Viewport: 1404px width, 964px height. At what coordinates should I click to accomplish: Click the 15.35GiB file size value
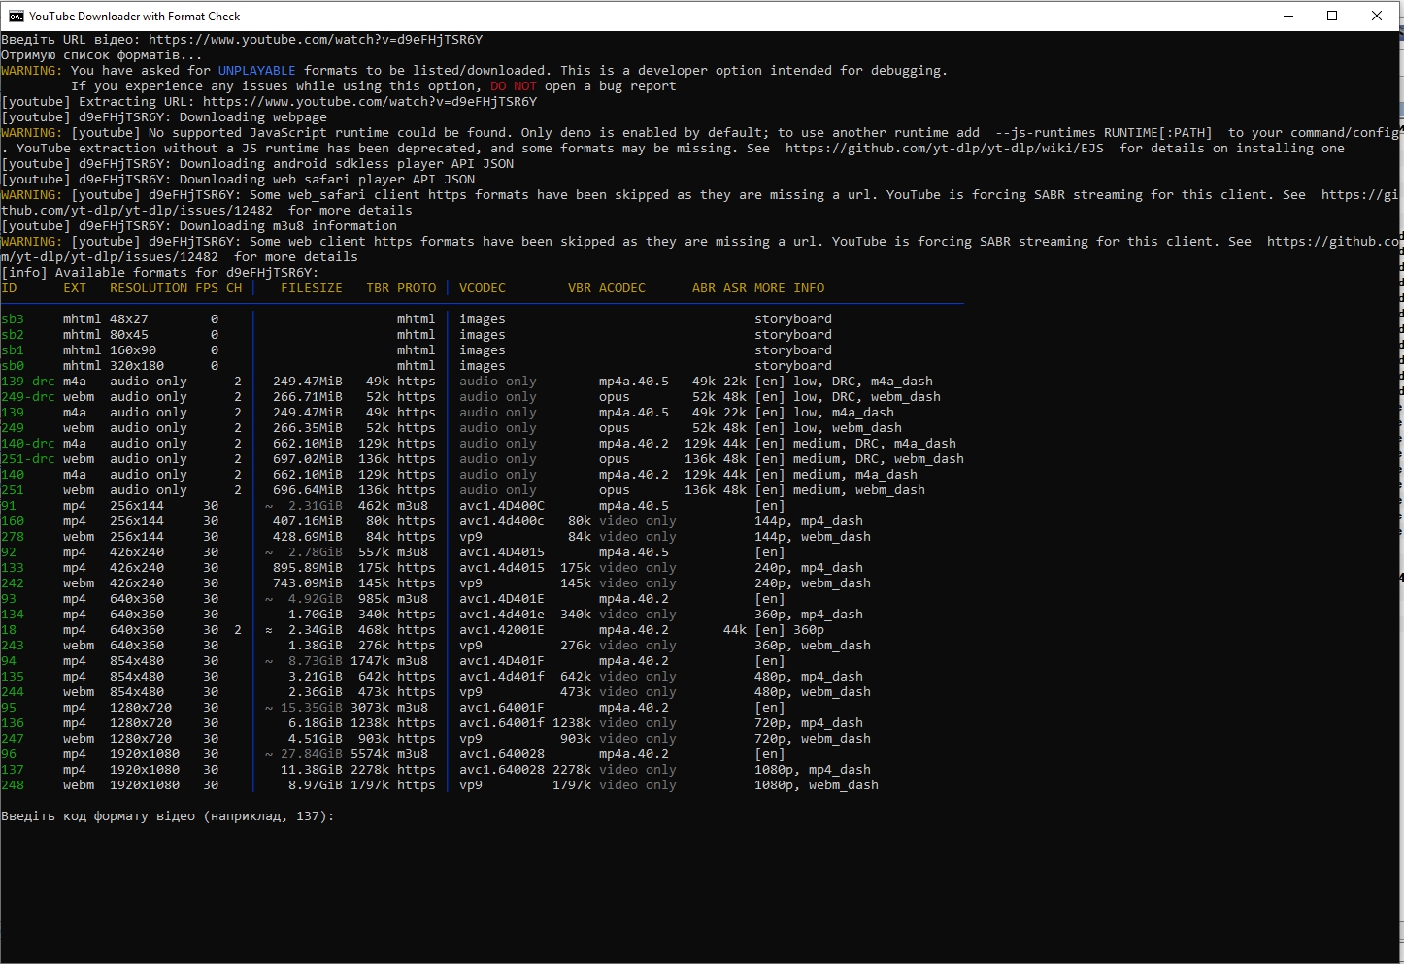(312, 708)
